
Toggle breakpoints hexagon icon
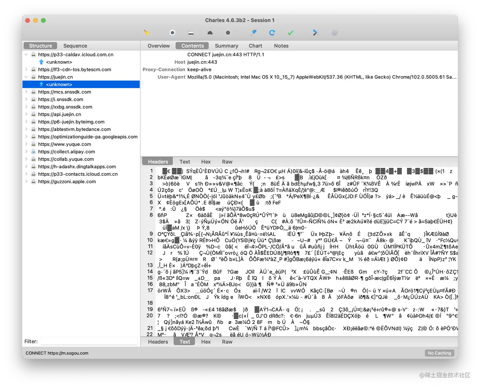[228, 33]
